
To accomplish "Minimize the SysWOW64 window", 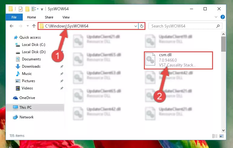I will click(x=191, y=9).
